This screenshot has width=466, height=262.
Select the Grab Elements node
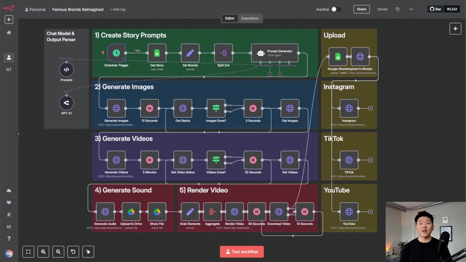pyautogui.click(x=190, y=211)
